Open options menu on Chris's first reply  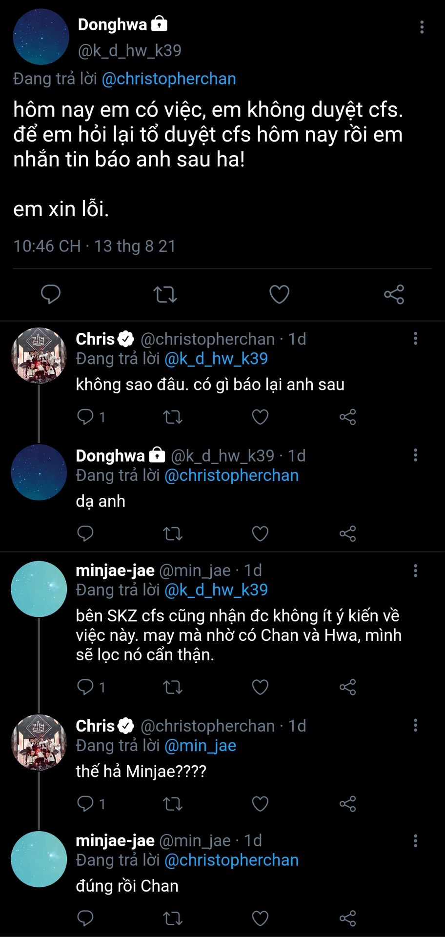pyautogui.click(x=415, y=339)
